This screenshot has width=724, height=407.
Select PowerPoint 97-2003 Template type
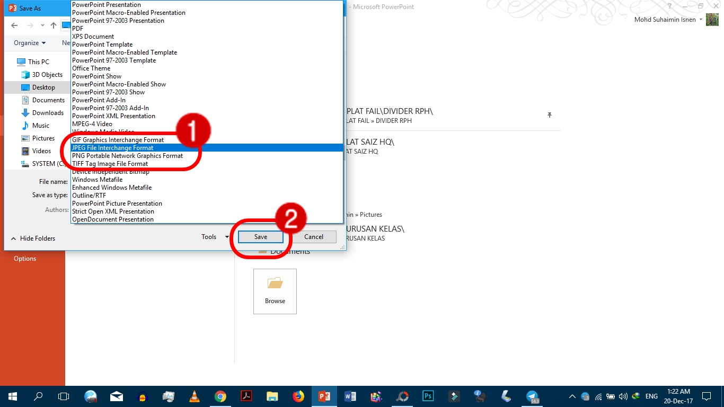(207, 60)
